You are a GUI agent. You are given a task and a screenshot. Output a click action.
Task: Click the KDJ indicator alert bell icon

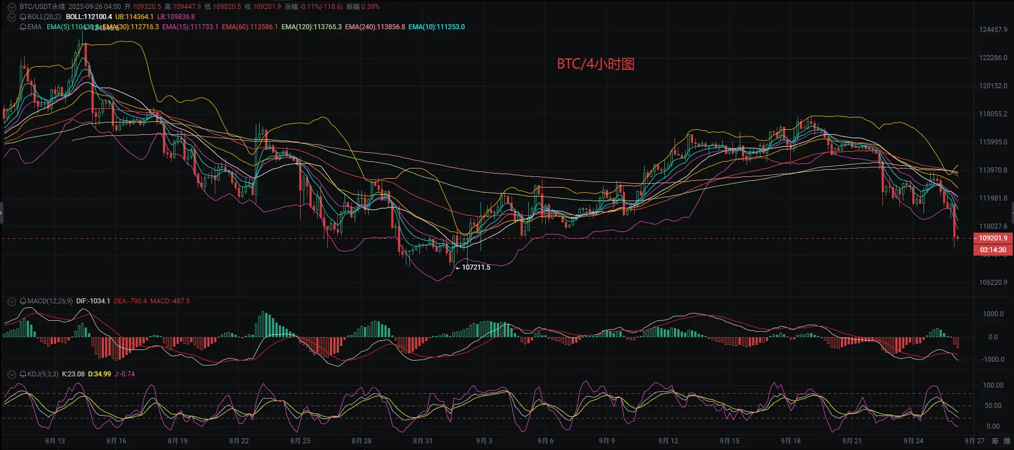point(23,374)
